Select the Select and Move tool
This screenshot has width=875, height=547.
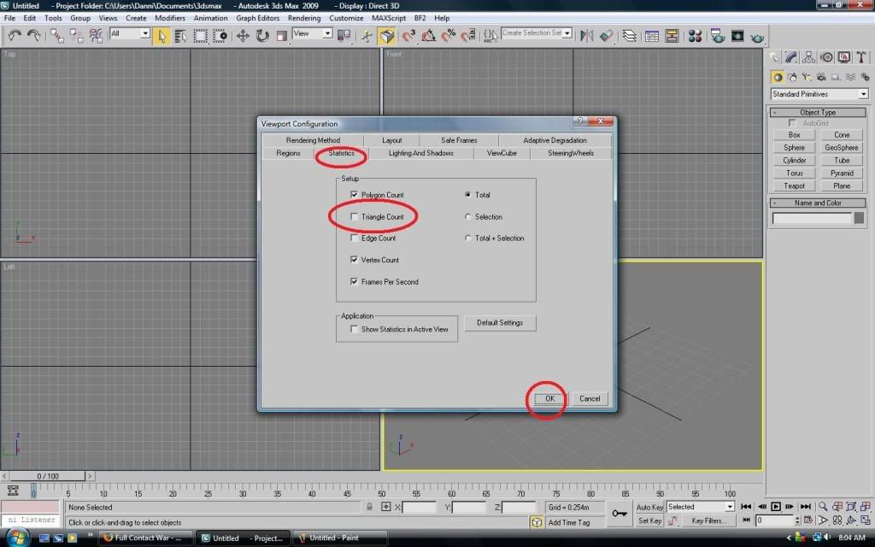point(242,35)
